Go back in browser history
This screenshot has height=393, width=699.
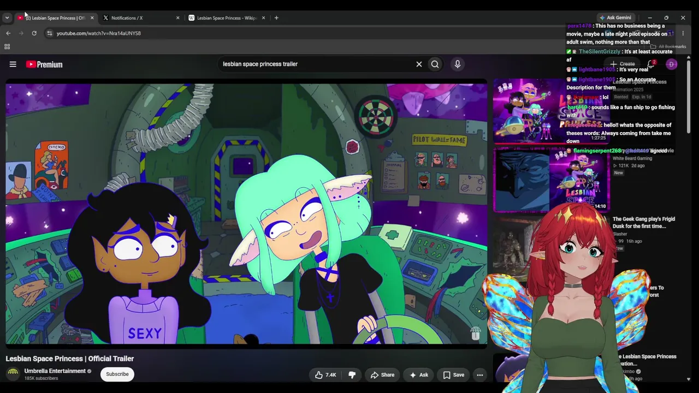8,33
